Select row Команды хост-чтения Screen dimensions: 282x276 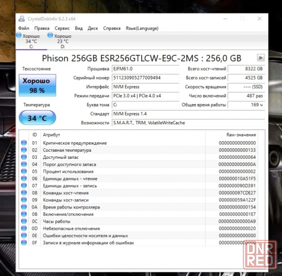[138, 193]
